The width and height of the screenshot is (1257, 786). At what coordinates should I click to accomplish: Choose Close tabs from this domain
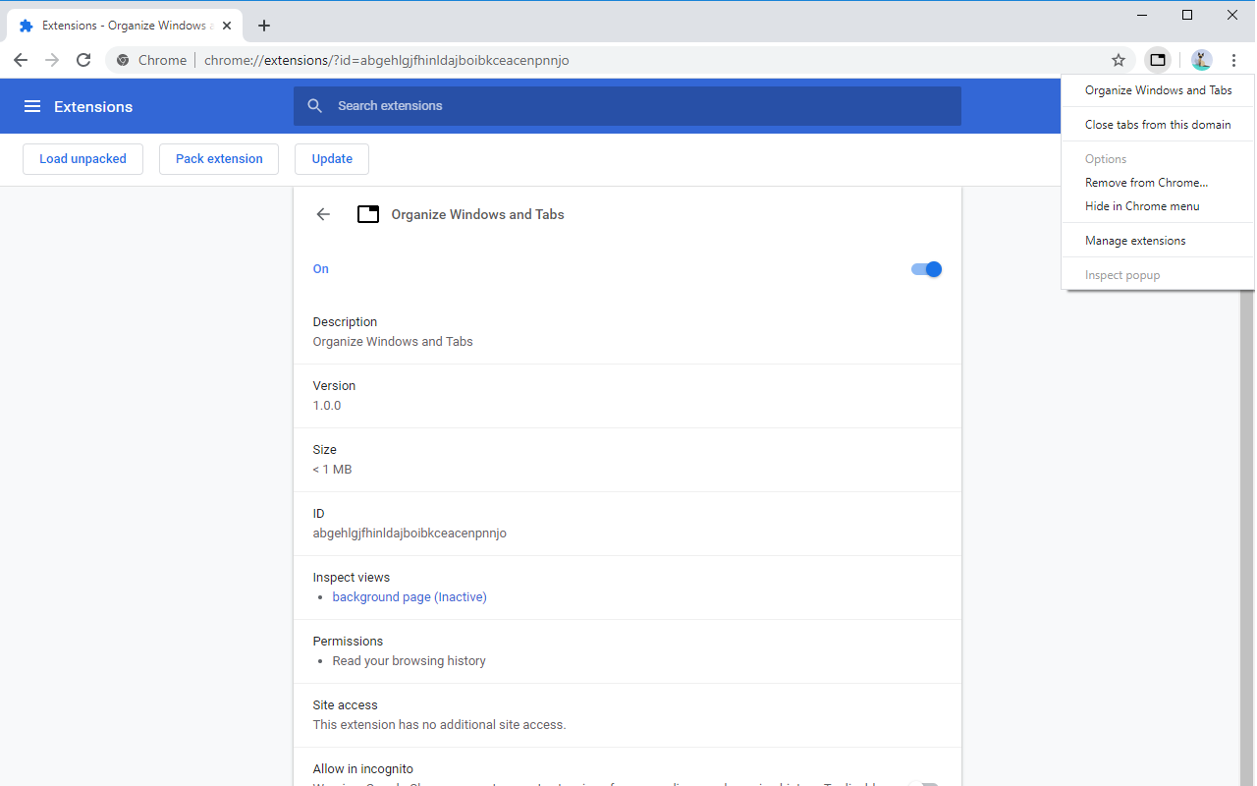coord(1158,125)
